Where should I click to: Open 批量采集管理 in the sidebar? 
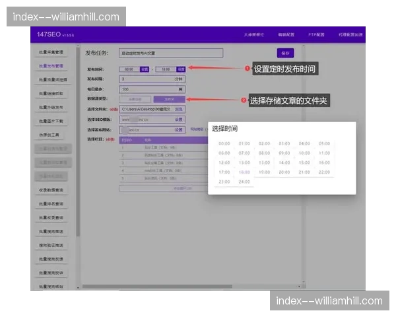tap(51, 52)
